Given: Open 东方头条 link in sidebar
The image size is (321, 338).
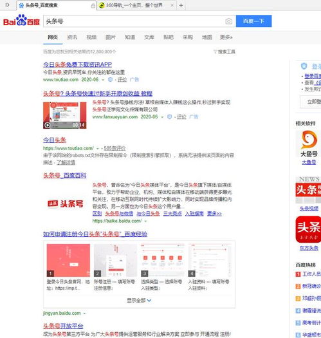Looking at the screenshot, I should [309, 248].
